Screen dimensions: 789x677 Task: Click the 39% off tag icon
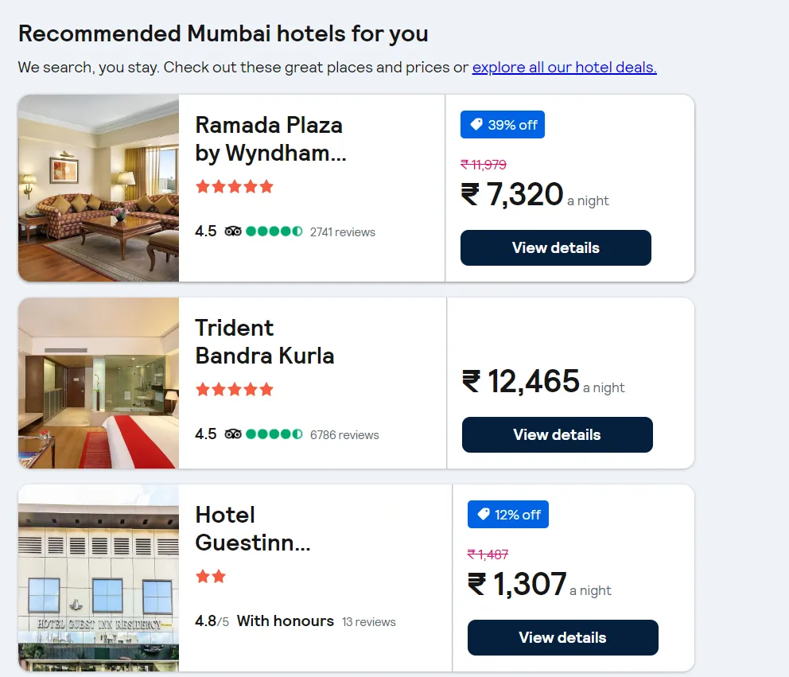[476, 125]
